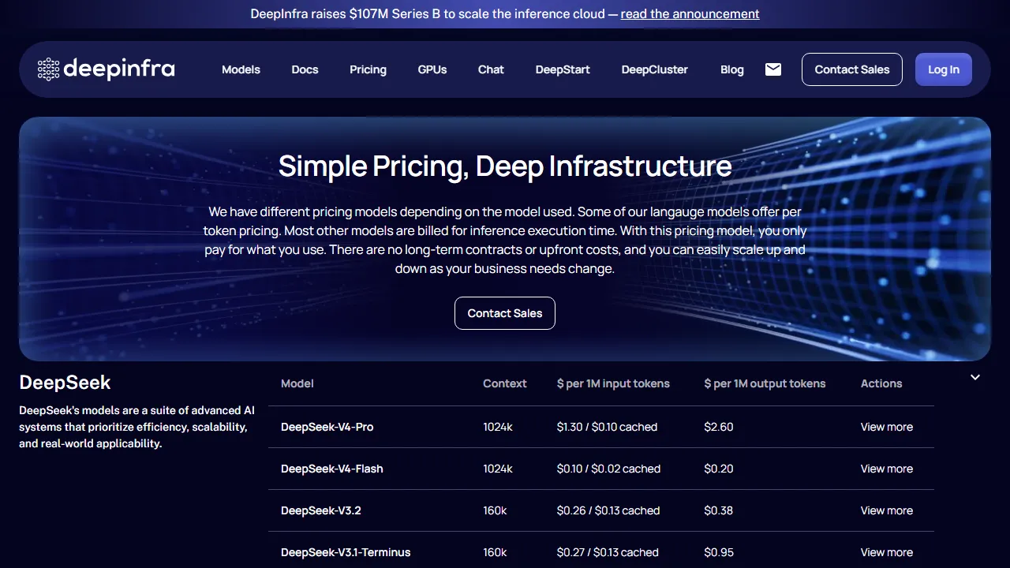Collapse DeepSeek section with chevron
The width and height of the screenshot is (1010, 568).
coord(975,377)
